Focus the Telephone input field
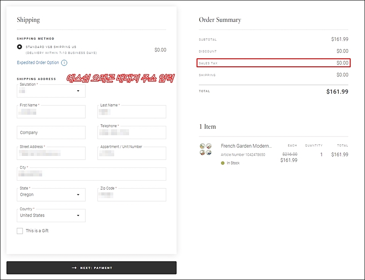 (132, 132)
